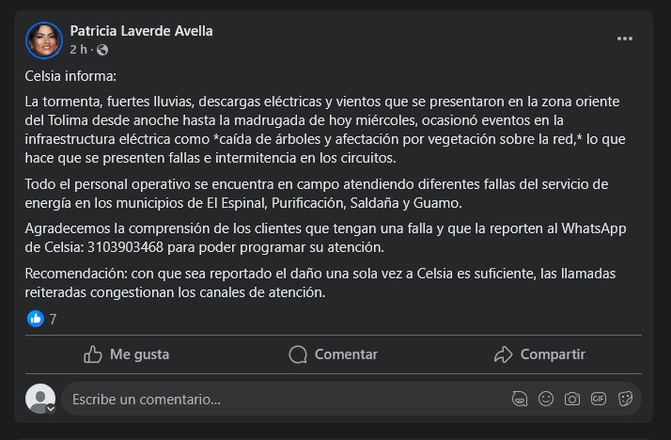Expand the commenter identity switcher arrow
This screenshot has width=671, height=440.
click(x=51, y=409)
